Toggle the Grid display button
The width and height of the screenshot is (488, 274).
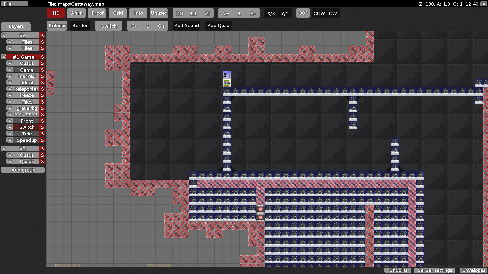point(118,13)
